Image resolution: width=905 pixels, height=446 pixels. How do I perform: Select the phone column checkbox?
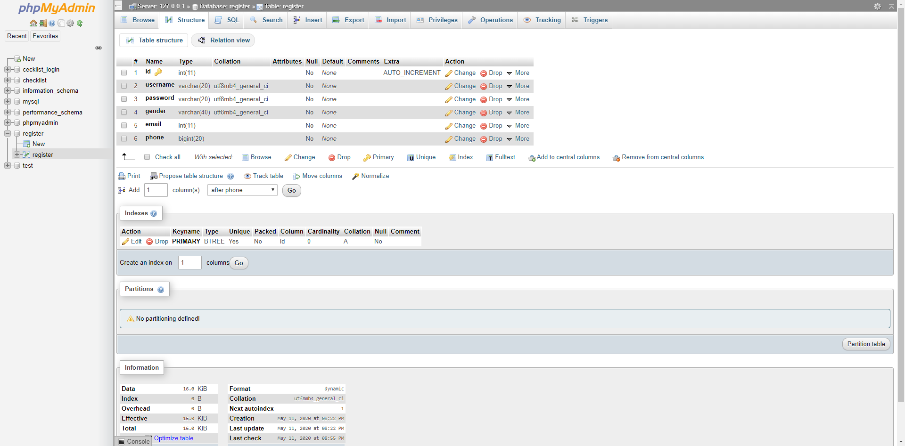[124, 139]
